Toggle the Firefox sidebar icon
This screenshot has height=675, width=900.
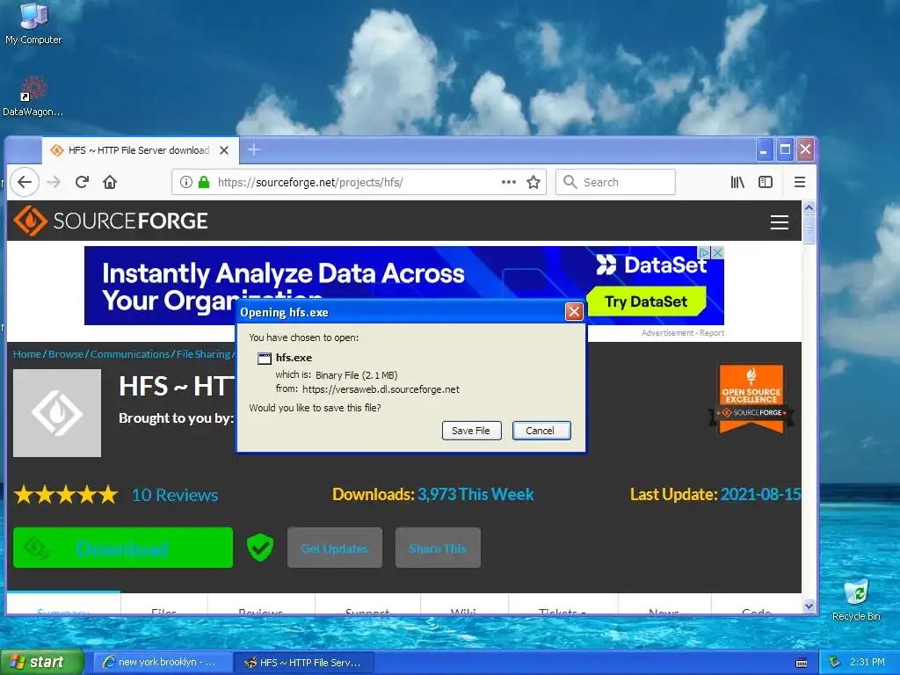766,182
